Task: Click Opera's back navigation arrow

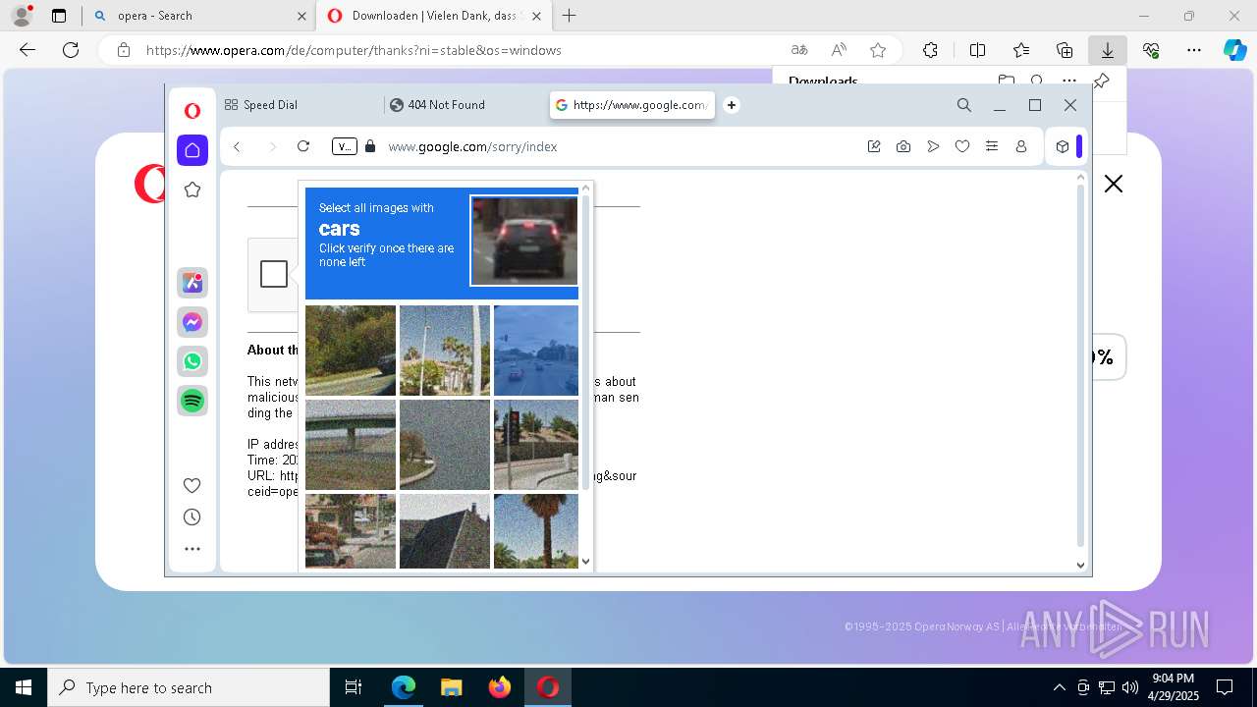Action: point(237,146)
